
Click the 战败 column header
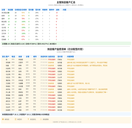58,10
